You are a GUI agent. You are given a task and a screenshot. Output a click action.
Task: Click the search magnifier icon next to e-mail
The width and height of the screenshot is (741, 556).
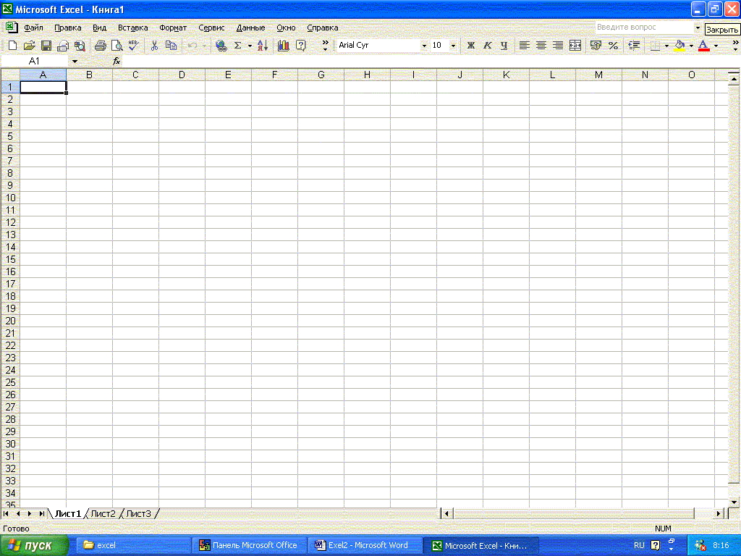pyautogui.click(x=80, y=46)
